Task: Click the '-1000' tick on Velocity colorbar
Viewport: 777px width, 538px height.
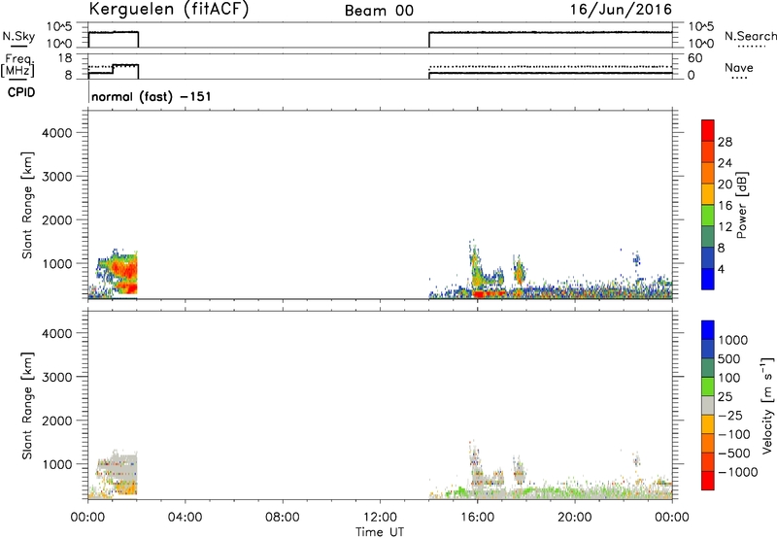Action: pos(737,472)
